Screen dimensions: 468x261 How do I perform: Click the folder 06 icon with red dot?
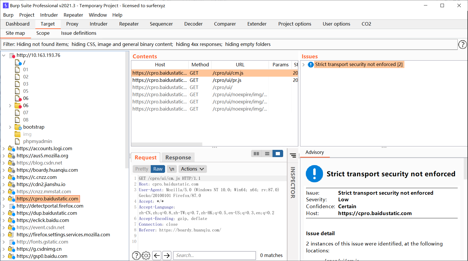pos(18,105)
